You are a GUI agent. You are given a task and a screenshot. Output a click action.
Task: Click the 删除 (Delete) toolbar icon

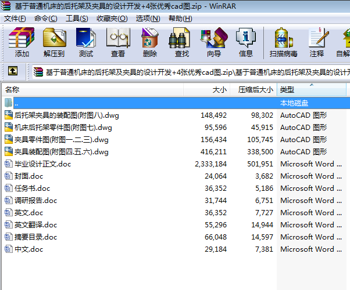coord(150,38)
